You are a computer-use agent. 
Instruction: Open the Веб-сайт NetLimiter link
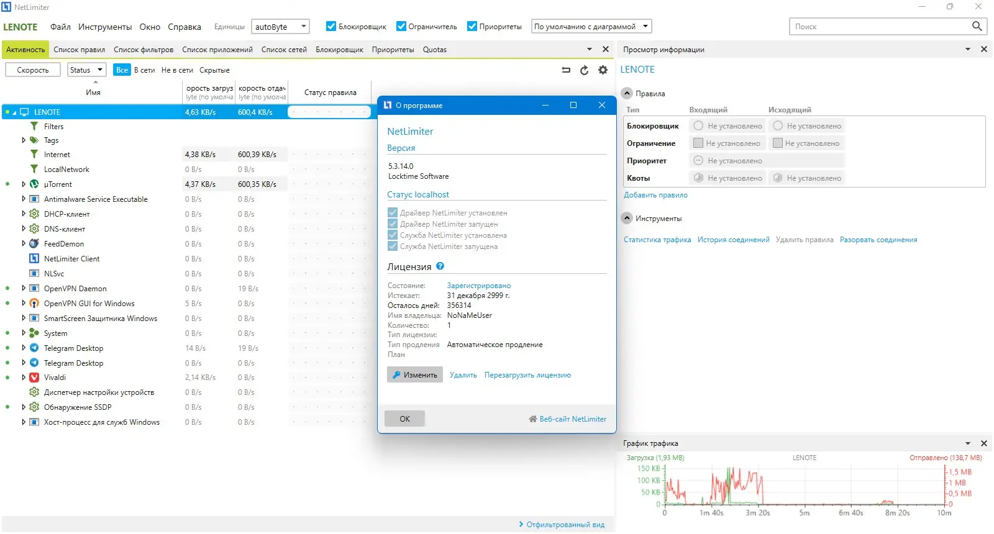pyautogui.click(x=567, y=419)
